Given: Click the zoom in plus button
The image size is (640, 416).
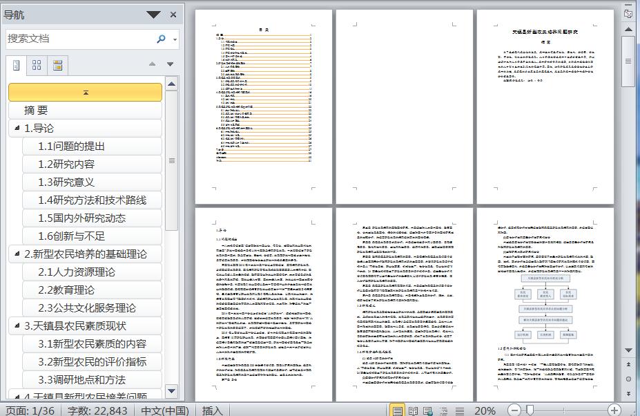Looking at the screenshot, I should click(x=614, y=410).
